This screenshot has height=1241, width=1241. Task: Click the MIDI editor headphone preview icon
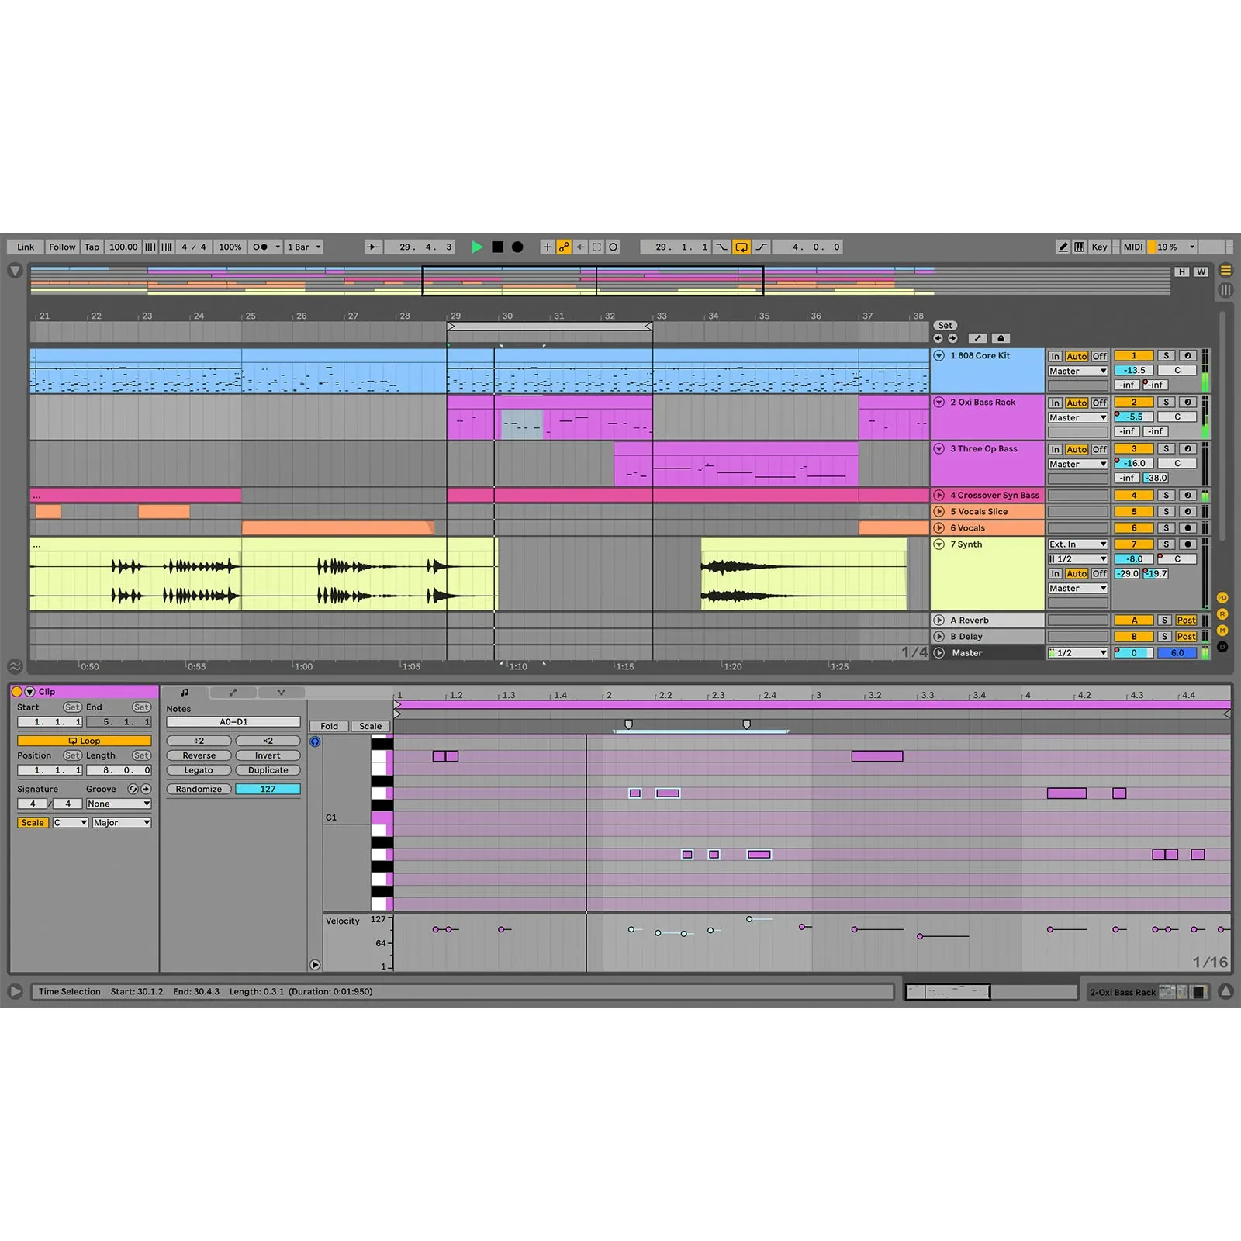[x=315, y=742]
